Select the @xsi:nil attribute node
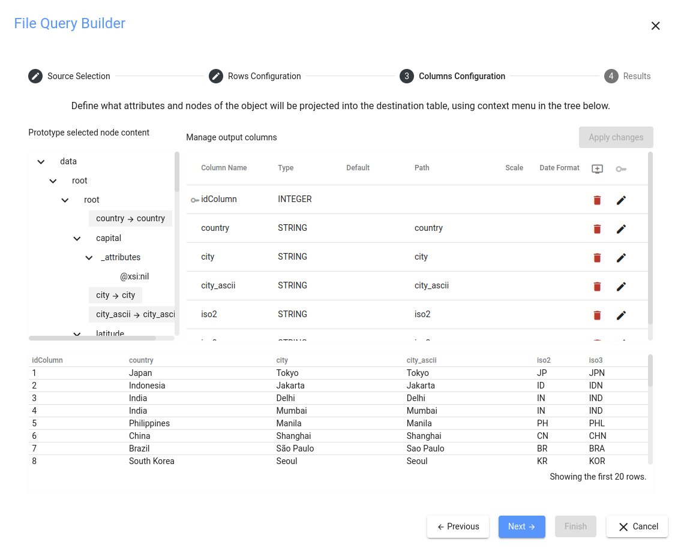 pyautogui.click(x=134, y=276)
